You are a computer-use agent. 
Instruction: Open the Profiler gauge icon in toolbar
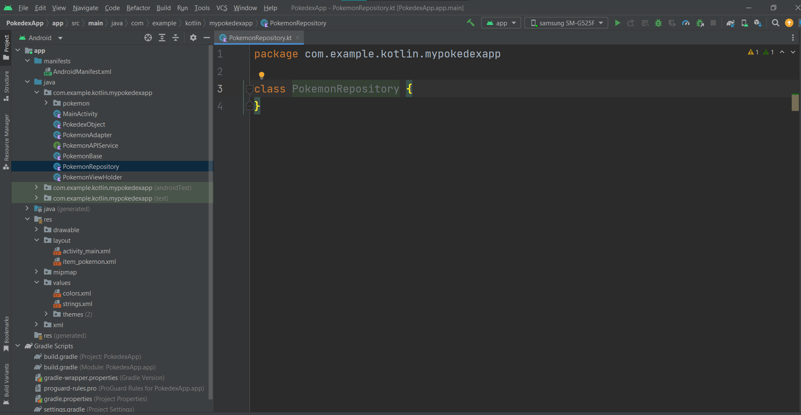click(686, 23)
